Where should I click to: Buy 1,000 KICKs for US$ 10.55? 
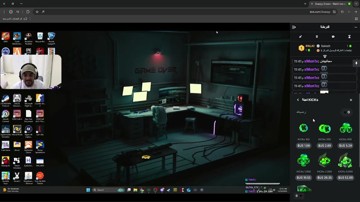303,178
